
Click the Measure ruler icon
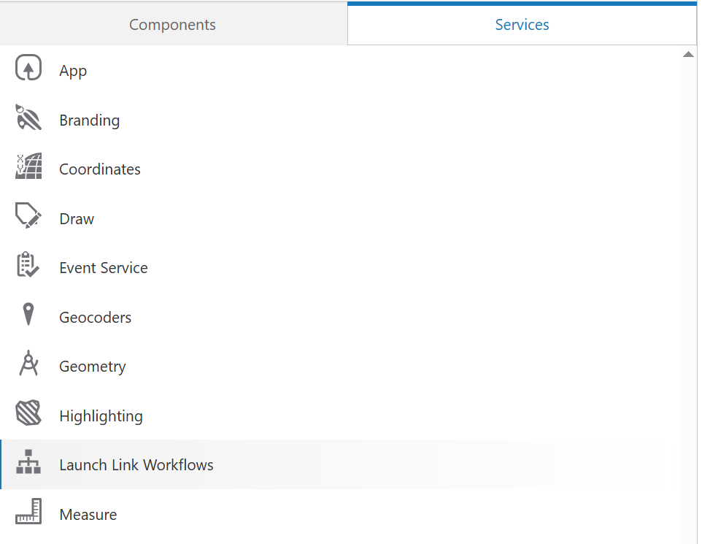[28, 513]
